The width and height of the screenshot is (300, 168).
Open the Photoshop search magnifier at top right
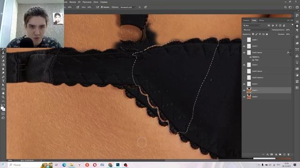click(285, 7)
